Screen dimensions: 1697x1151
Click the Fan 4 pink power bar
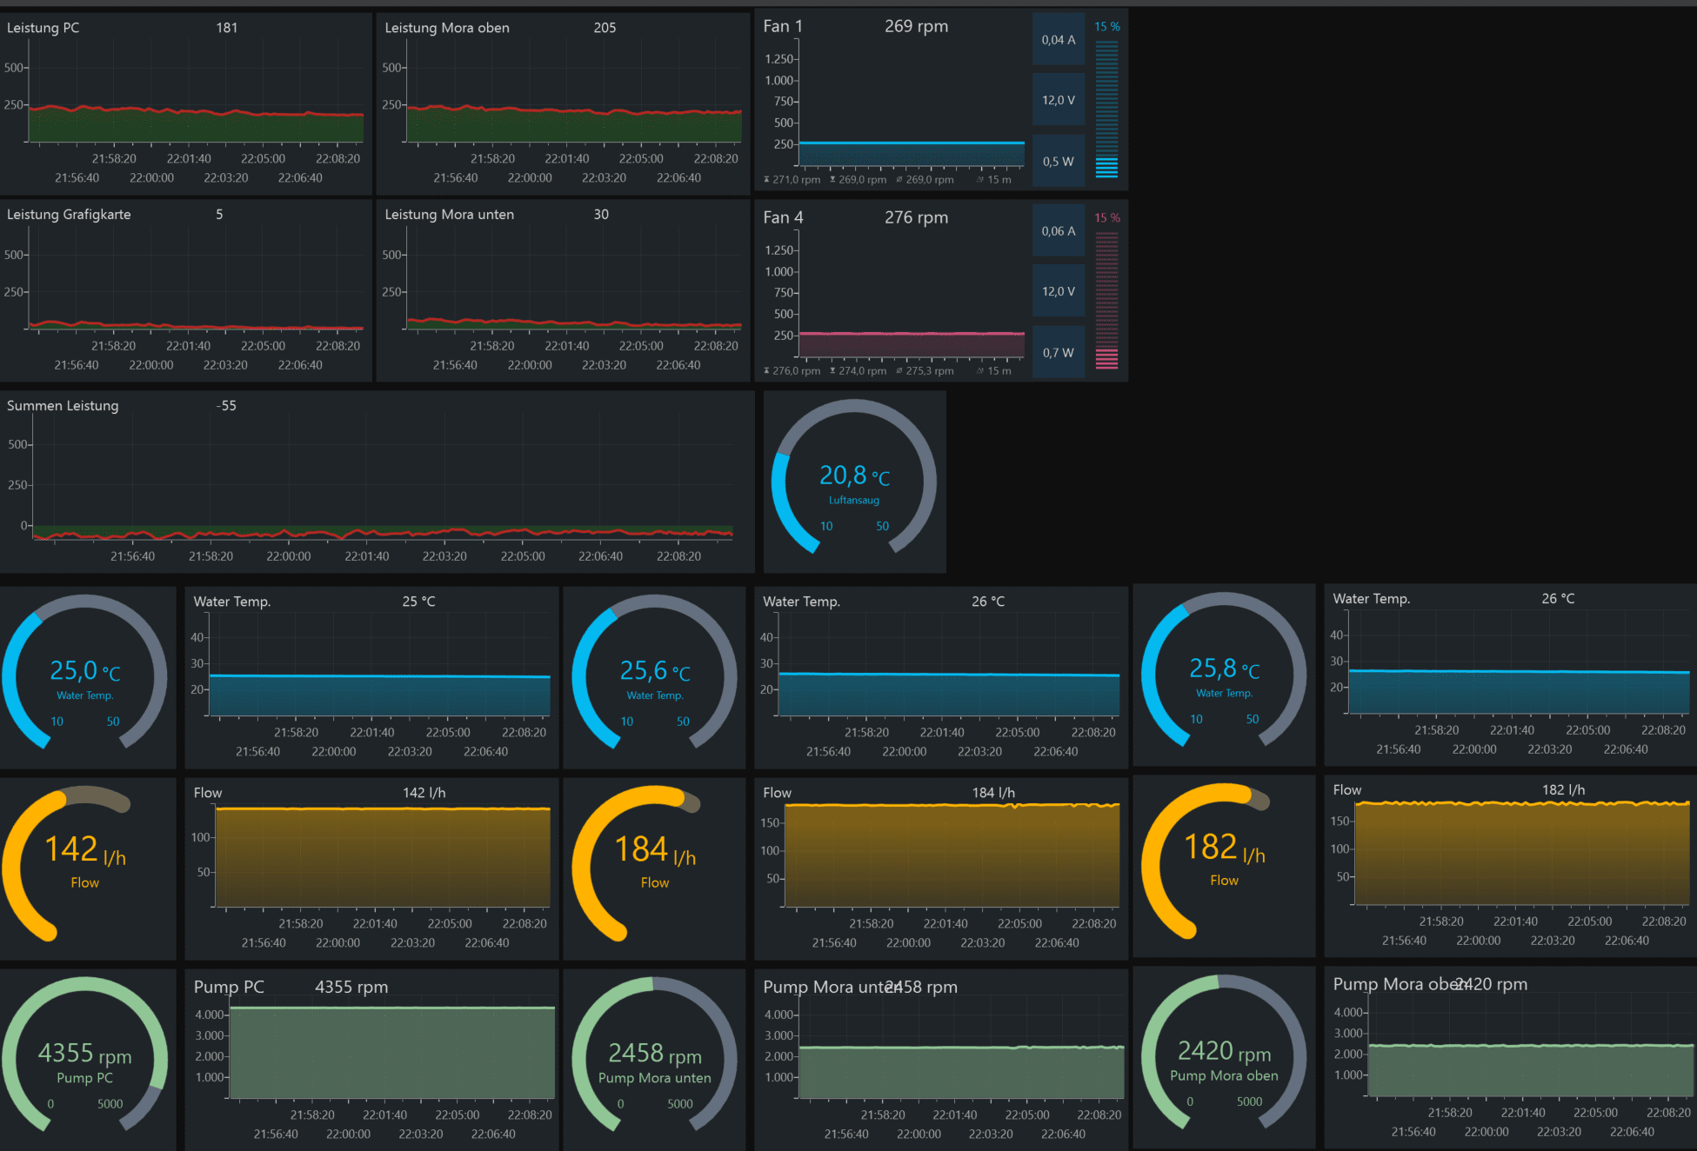tap(1106, 299)
